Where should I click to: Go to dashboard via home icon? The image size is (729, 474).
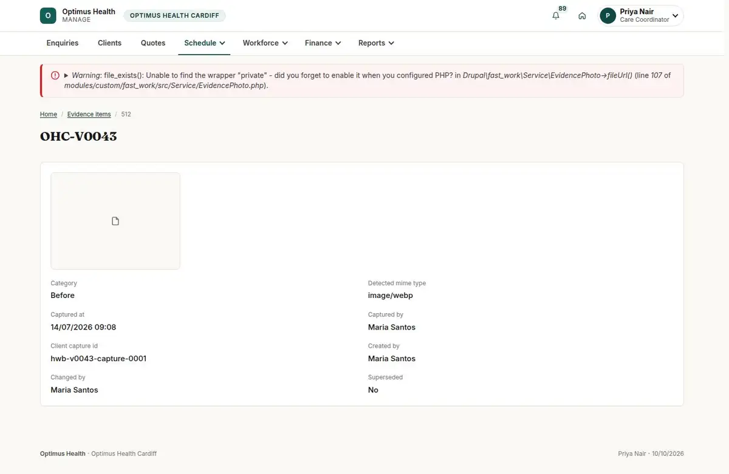coord(582,16)
